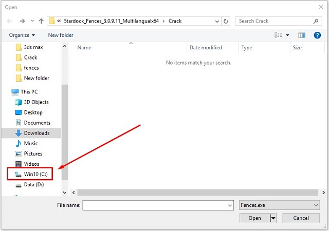This screenshot has width=329, height=231.
Task: Click the Videos film strip icon
Action: point(19,164)
